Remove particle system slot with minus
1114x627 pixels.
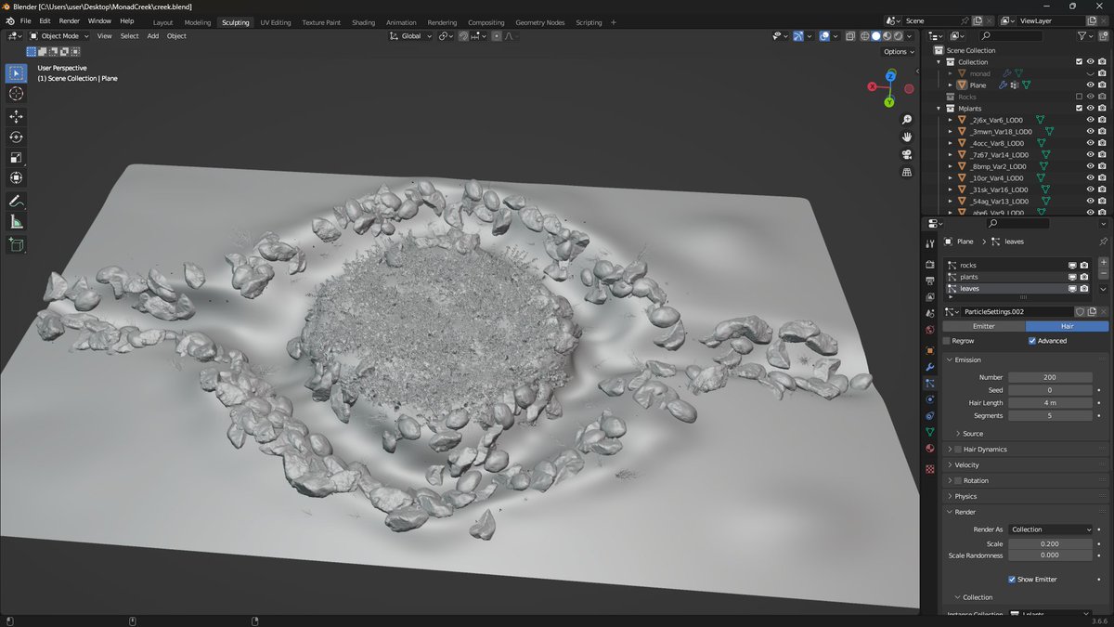coord(1103,274)
